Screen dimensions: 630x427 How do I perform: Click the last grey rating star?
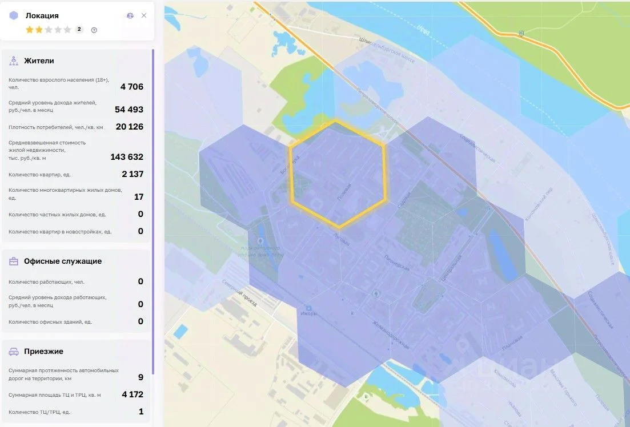pyautogui.click(x=67, y=29)
